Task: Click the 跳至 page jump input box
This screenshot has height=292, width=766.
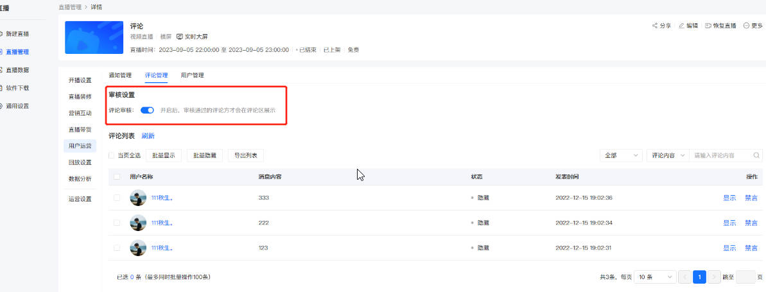Action: click(745, 277)
